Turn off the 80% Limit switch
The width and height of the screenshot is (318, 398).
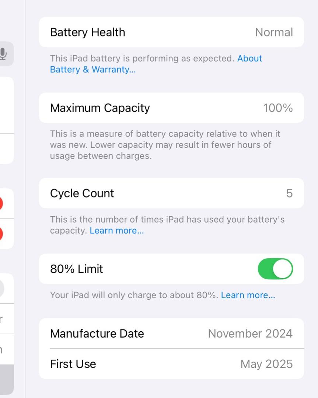[275, 269]
